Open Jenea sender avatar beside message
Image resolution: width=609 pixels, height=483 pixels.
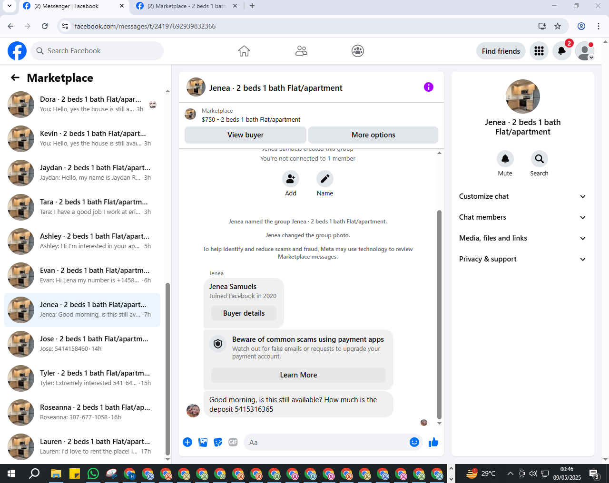193,411
